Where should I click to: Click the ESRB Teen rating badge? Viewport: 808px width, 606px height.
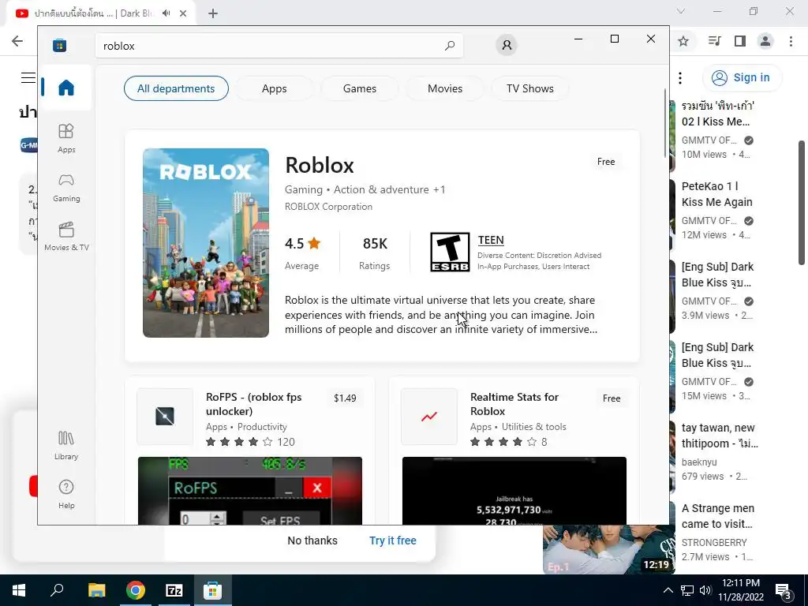450,252
